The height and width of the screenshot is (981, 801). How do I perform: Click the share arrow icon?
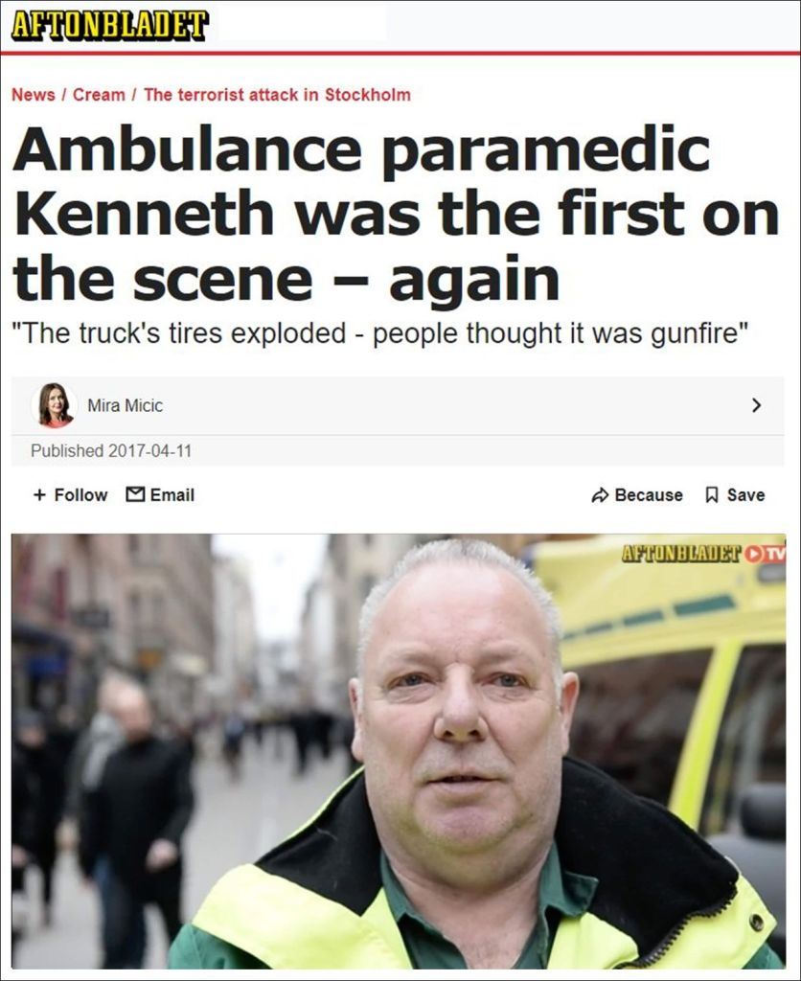coord(600,495)
